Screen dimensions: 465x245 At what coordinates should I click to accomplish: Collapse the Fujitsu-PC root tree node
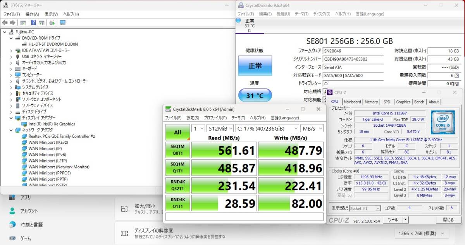[4, 32]
